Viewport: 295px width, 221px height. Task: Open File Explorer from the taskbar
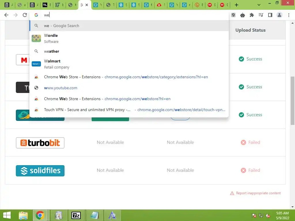23,215
